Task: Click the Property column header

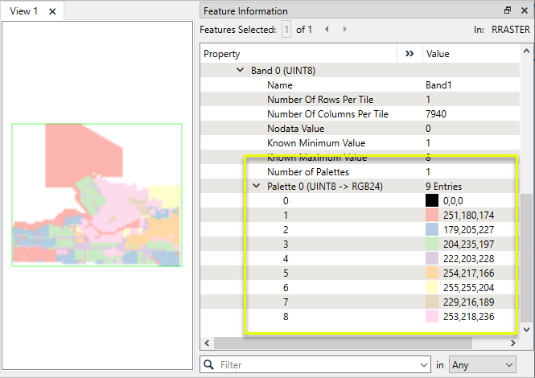Action: click(298, 54)
